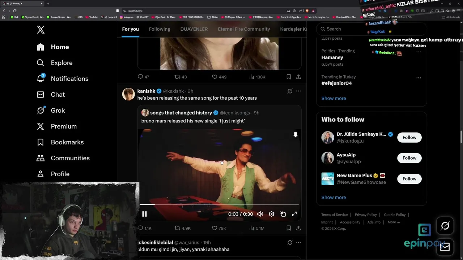Open the more options for Hamaney trend
This screenshot has height=260, width=463.
(419, 52)
